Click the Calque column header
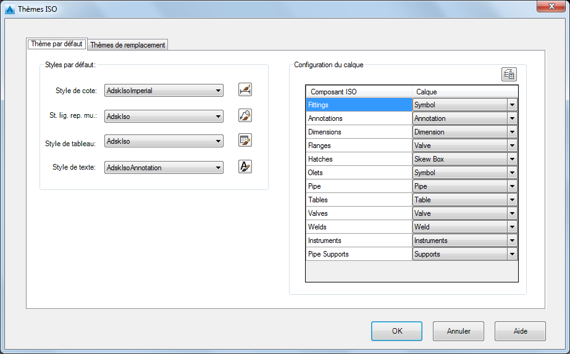 point(465,91)
